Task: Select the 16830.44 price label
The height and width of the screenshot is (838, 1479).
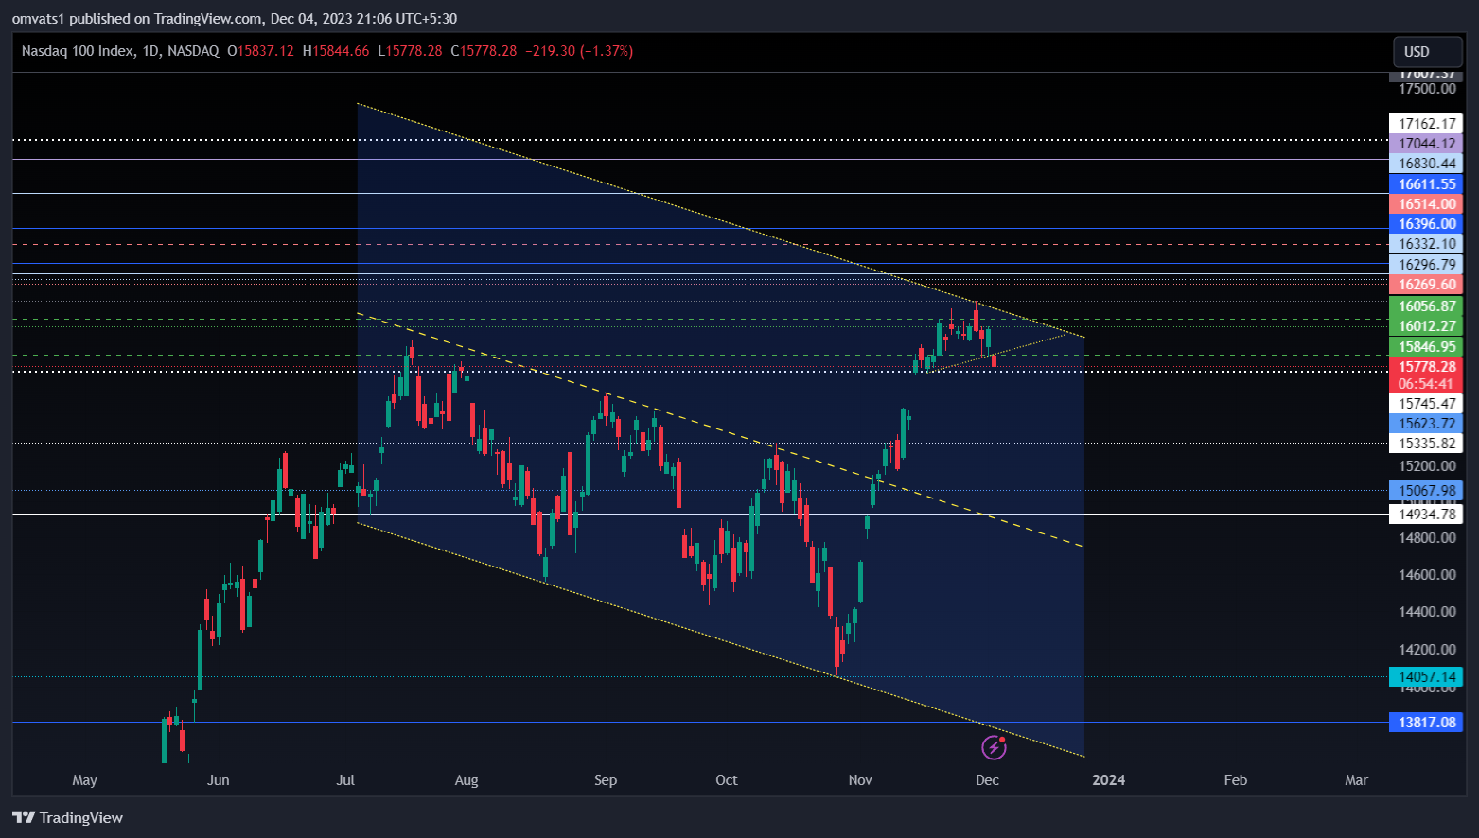Action: click(x=1426, y=164)
